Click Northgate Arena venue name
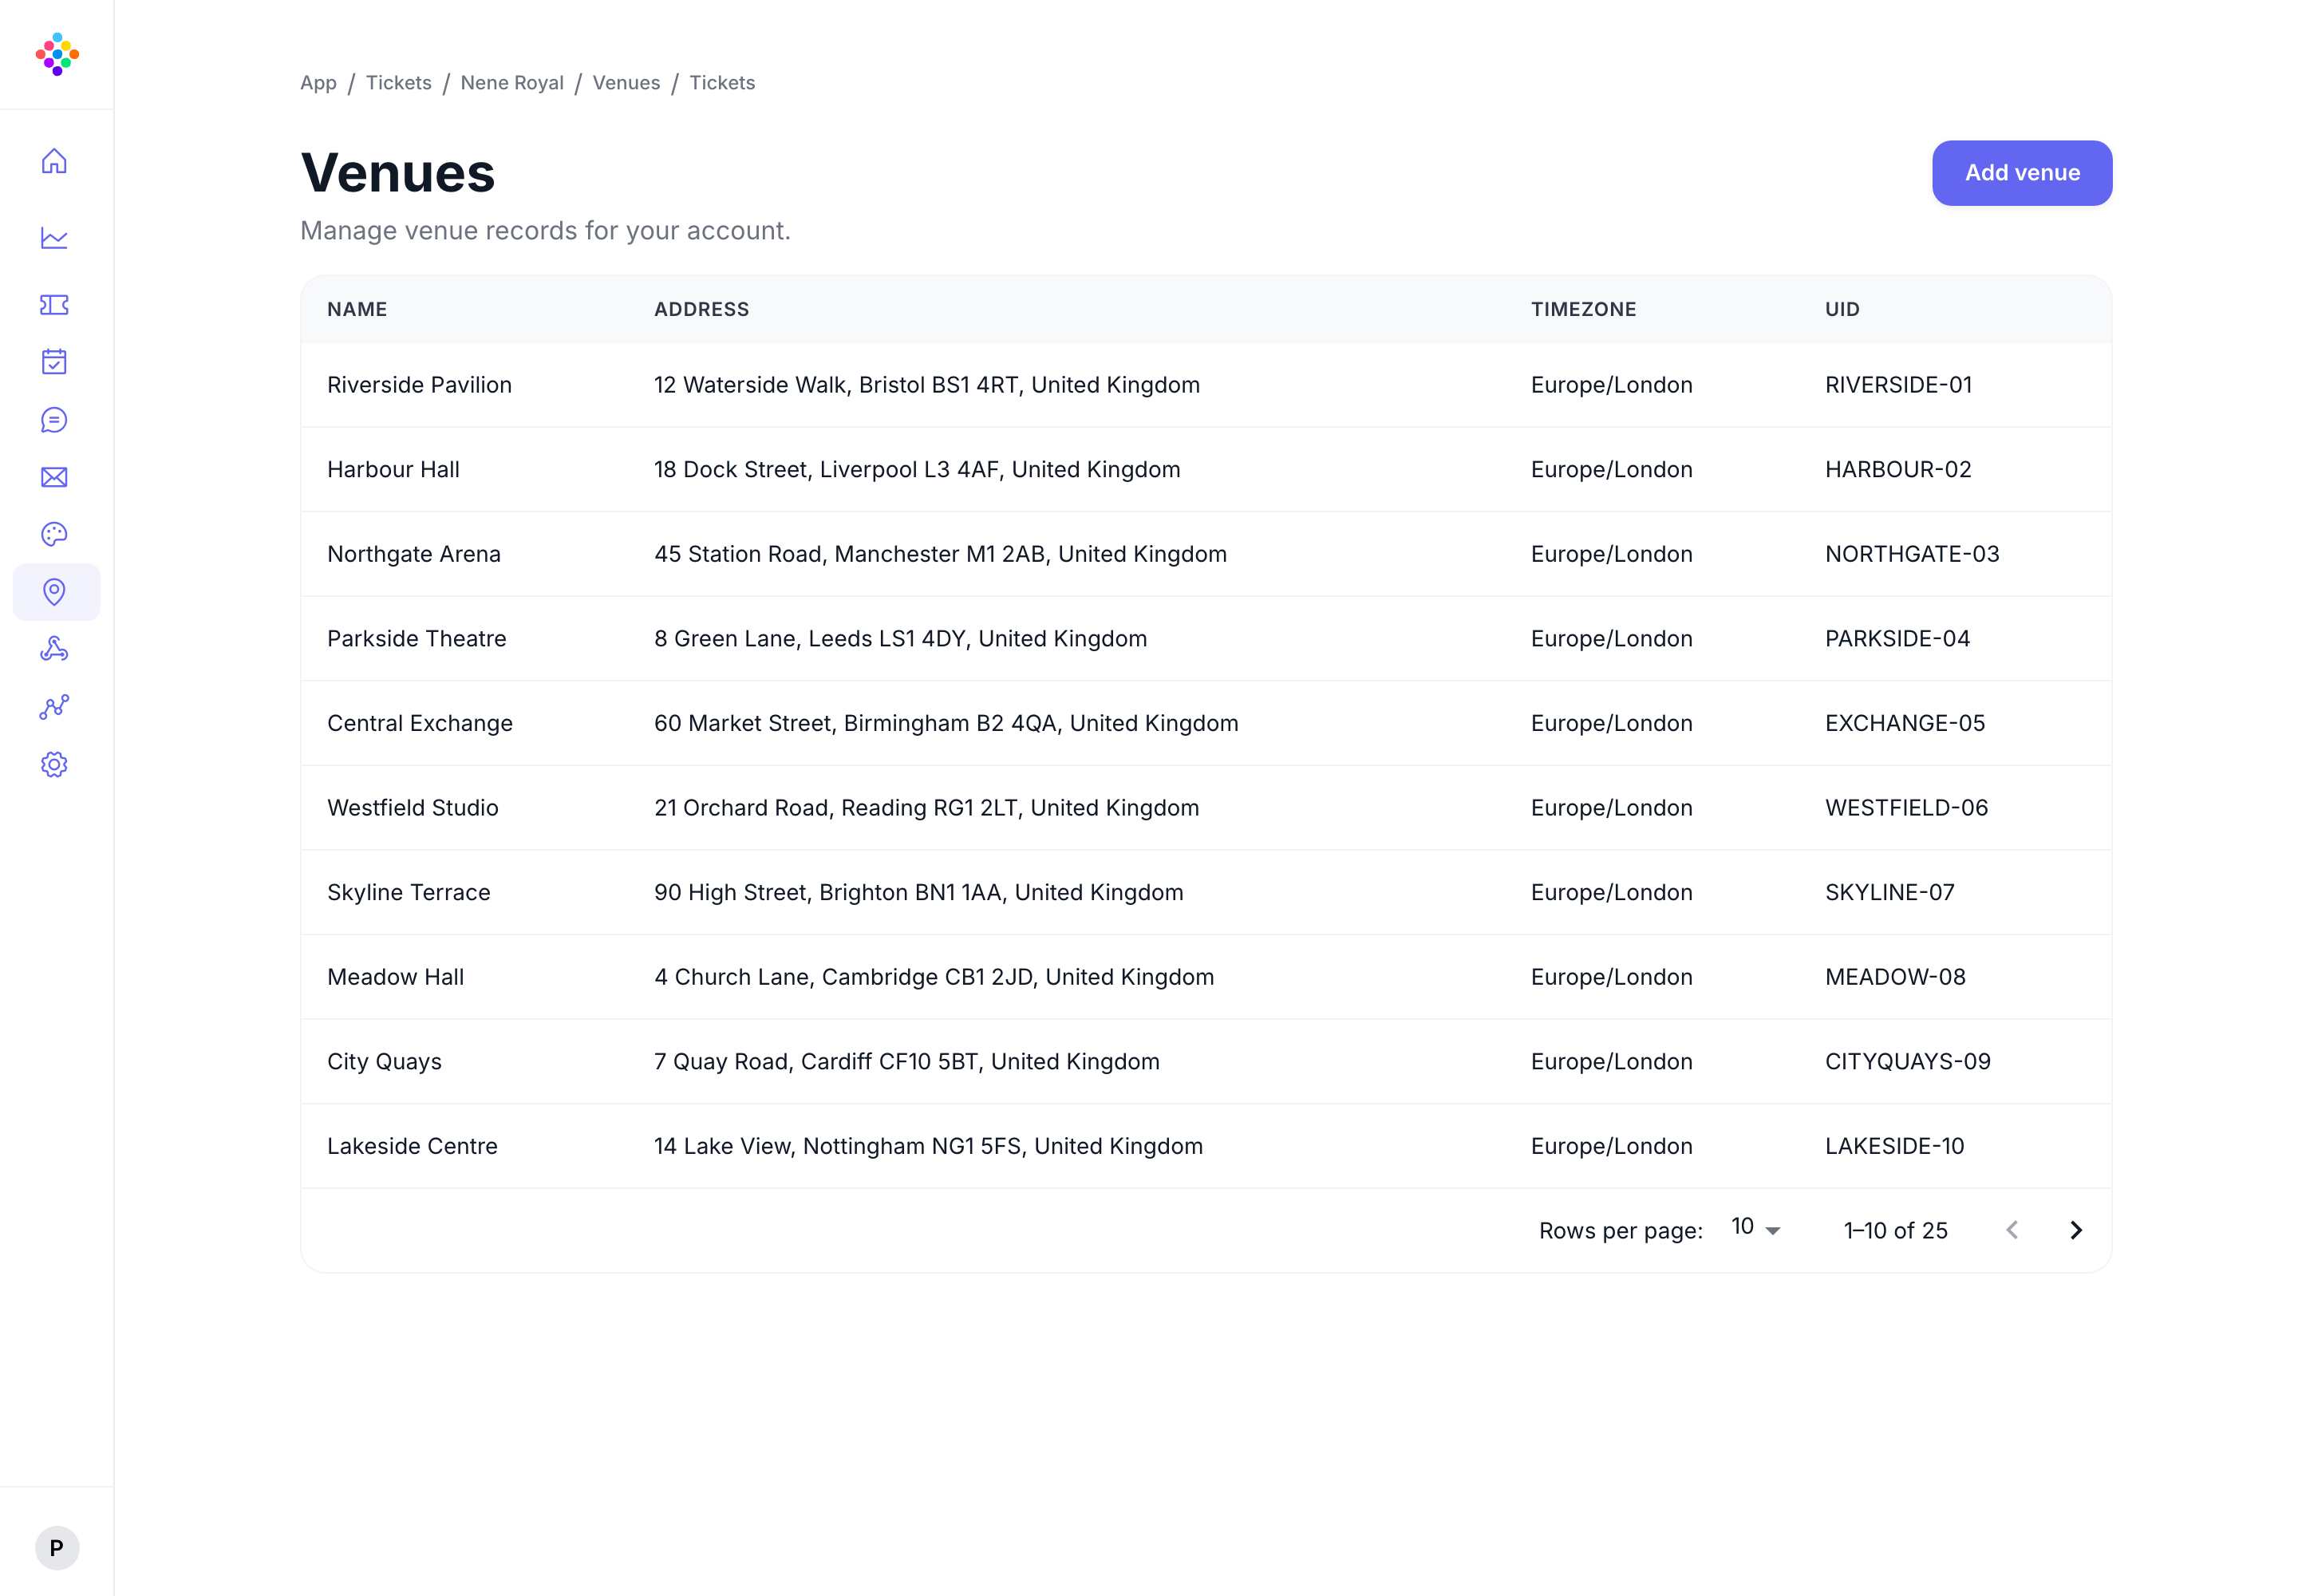This screenshot has height=1596, width=2298. point(414,554)
